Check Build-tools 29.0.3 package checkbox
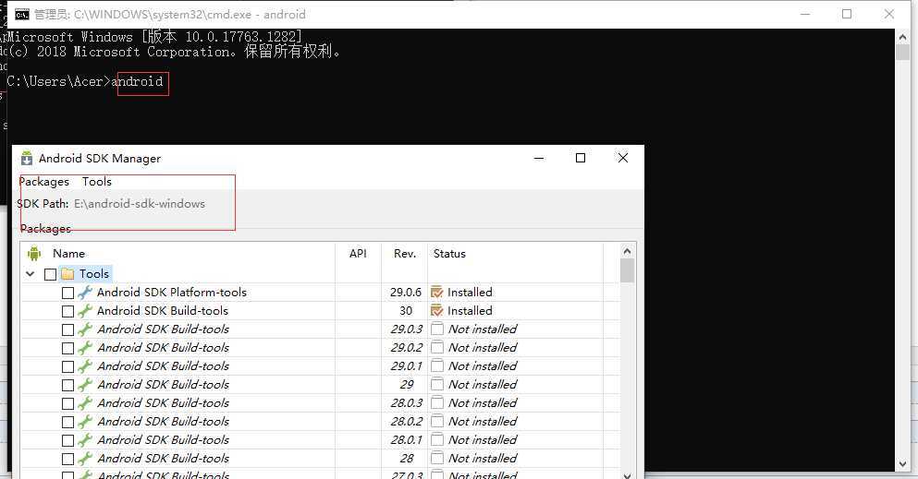The height and width of the screenshot is (479, 918). 67,329
